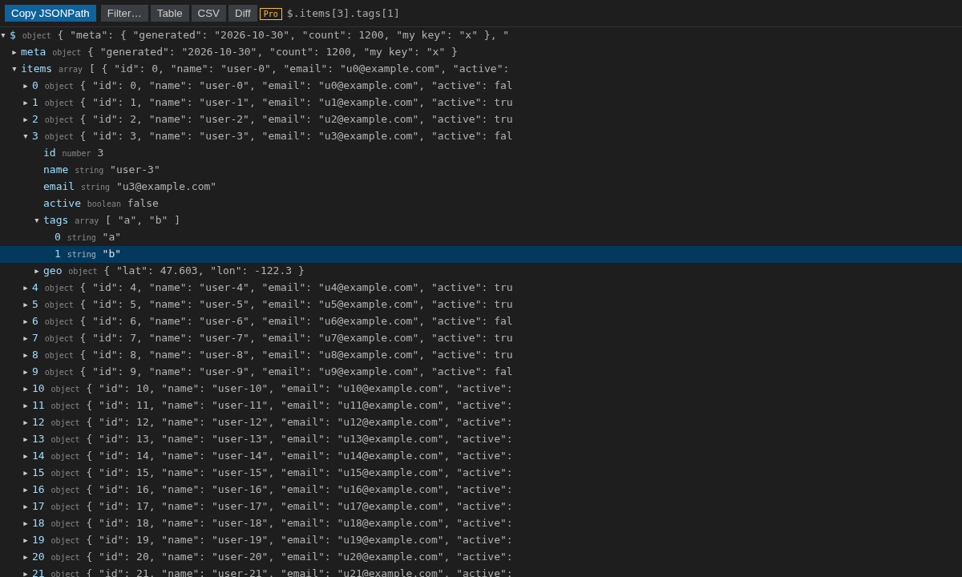Image resolution: width=962 pixels, height=577 pixels.
Task: Export using the CSV button
Action: click(208, 13)
